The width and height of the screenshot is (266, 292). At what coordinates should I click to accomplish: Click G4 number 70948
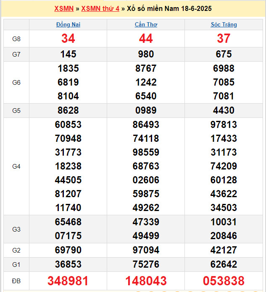tap(68, 138)
